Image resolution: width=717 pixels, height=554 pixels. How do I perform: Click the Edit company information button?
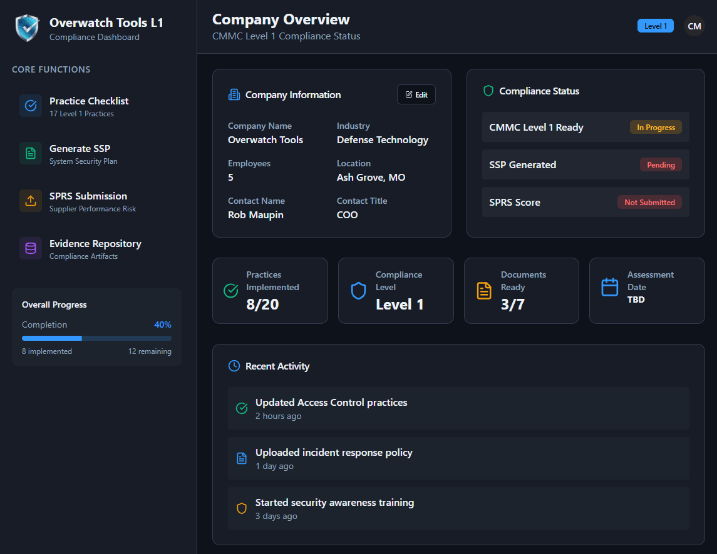point(416,94)
